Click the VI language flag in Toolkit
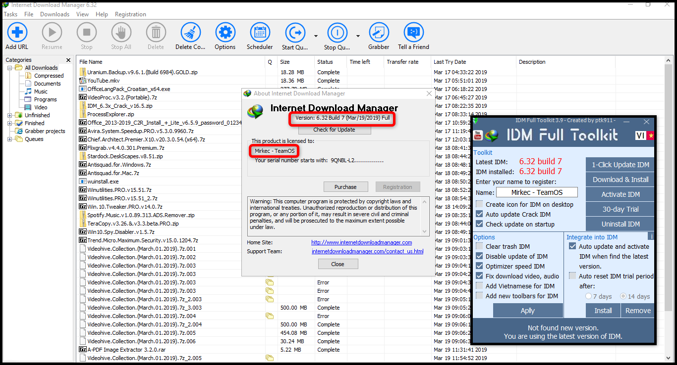Viewport: 677px width, 365px height. (645, 136)
